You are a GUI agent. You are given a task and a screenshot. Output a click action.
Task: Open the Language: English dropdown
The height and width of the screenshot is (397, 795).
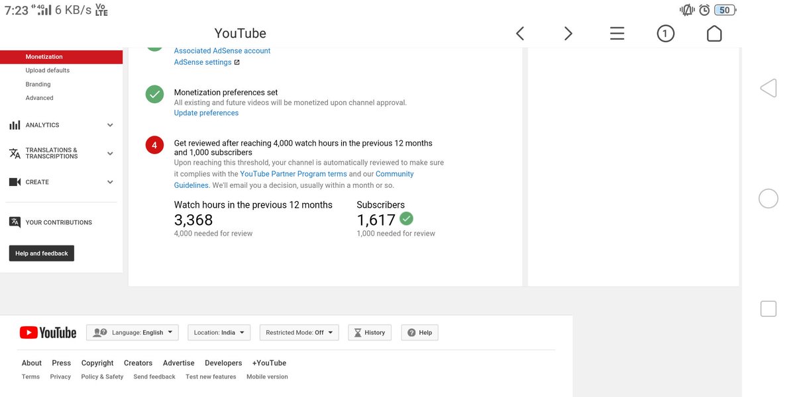click(x=132, y=332)
